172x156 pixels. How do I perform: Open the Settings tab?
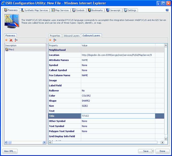tap(130, 10)
